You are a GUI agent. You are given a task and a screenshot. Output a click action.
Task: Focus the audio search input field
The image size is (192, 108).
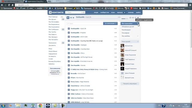pyautogui.click(x=85, y=23)
